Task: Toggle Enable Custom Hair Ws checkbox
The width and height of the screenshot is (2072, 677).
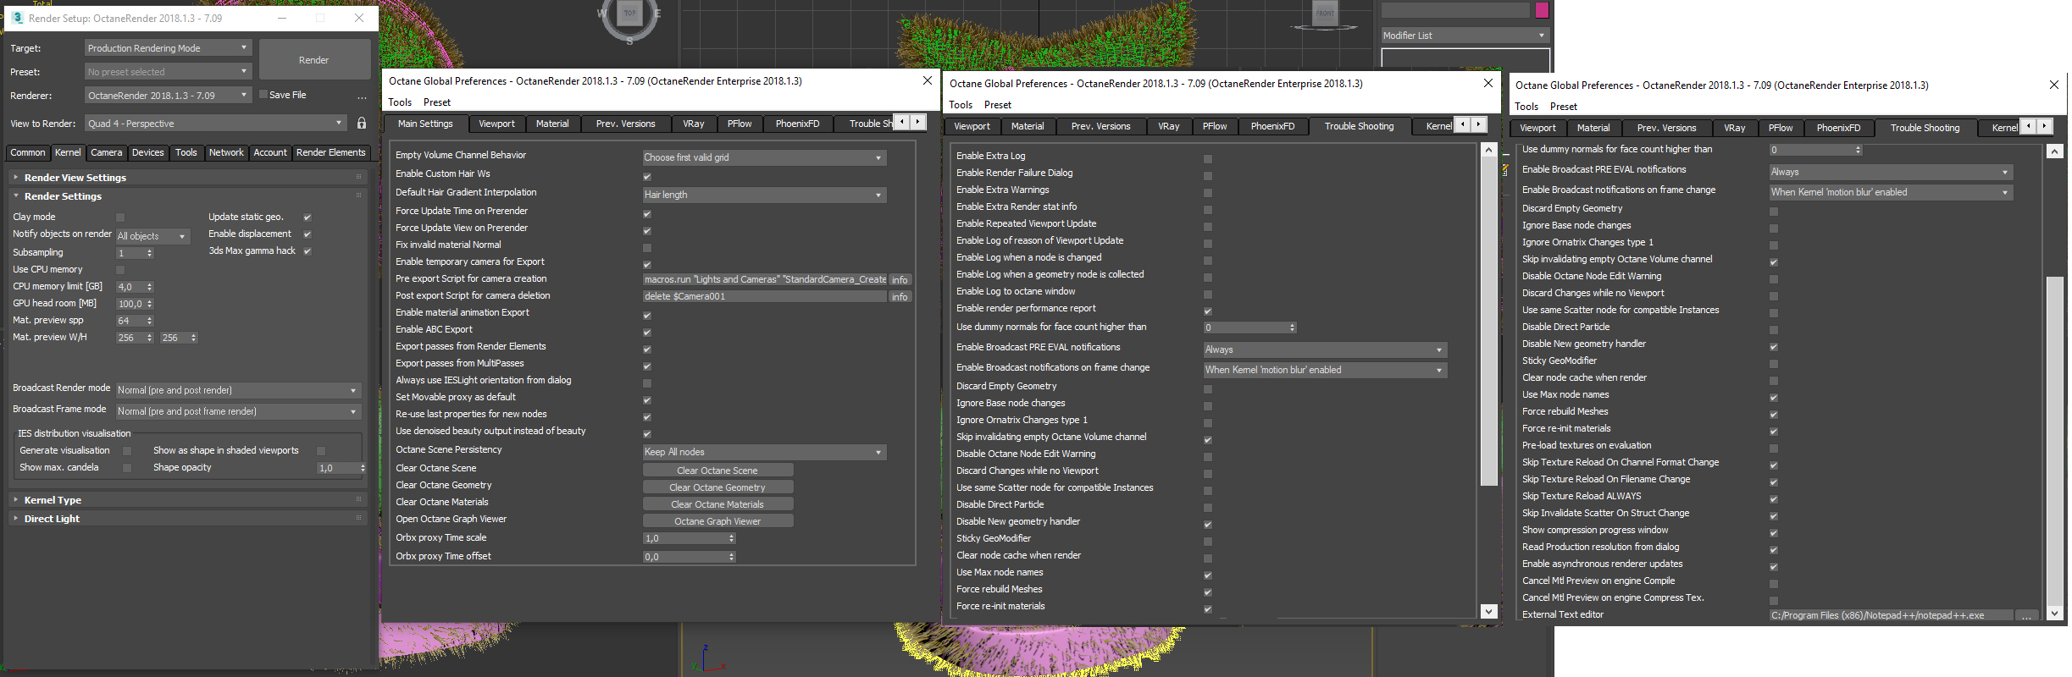Action: pyautogui.click(x=647, y=177)
